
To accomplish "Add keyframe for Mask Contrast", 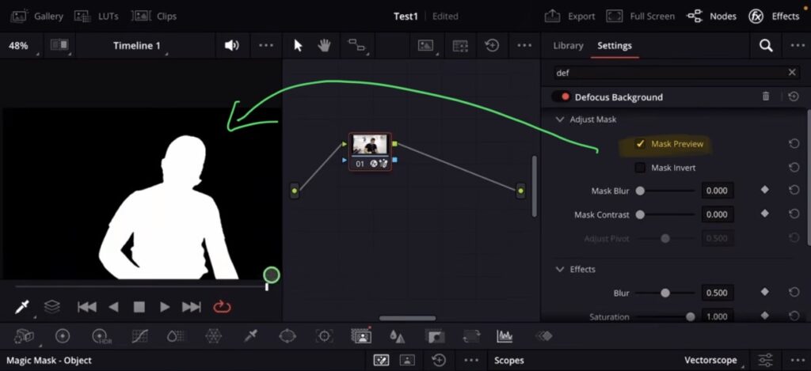I will (764, 214).
